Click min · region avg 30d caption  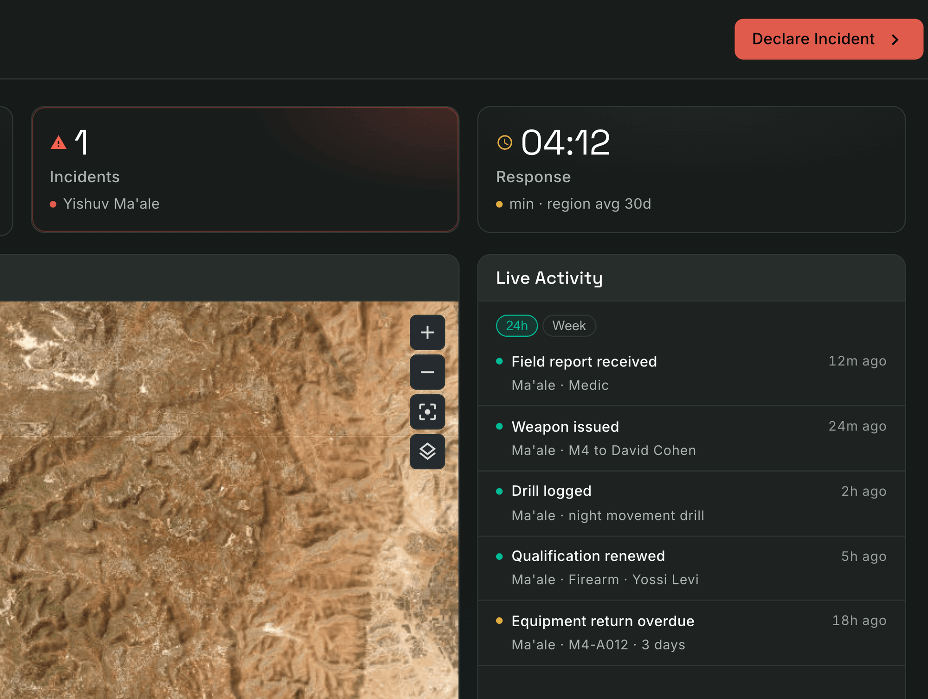pyautogui.click(x=580, y=204)
